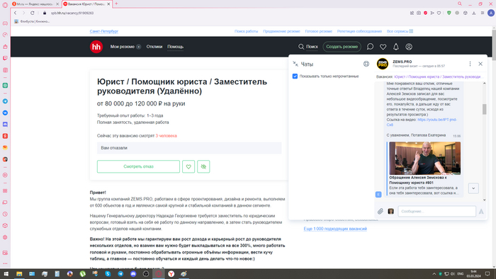Click the browser address bar URL
Screen dimensions: 496x279
[x=72, y=13]
